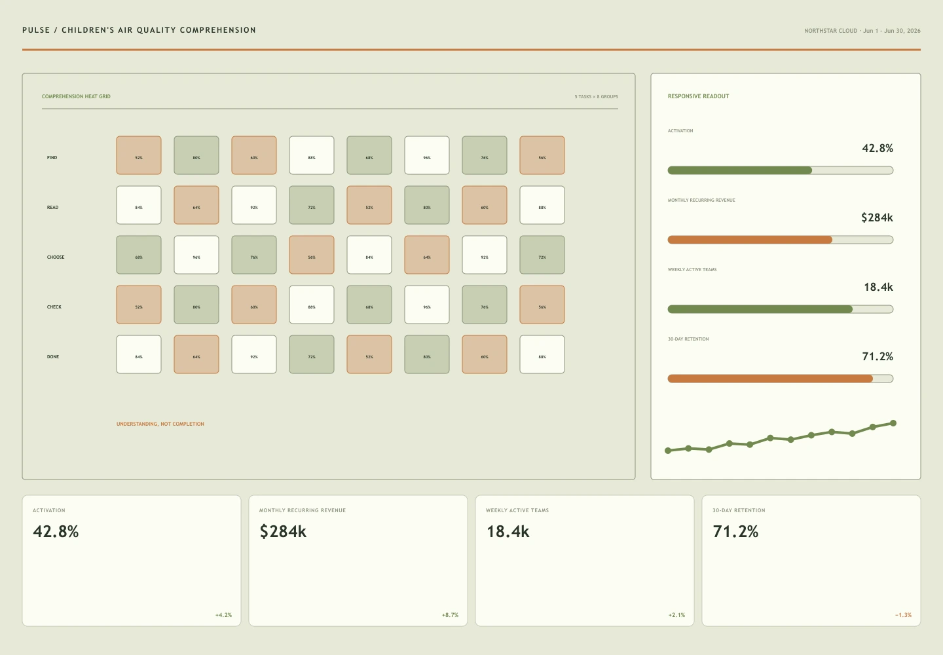Click the 96% cell in the CHOOSE row
The image size is (943, 655).
click(196, 255)
